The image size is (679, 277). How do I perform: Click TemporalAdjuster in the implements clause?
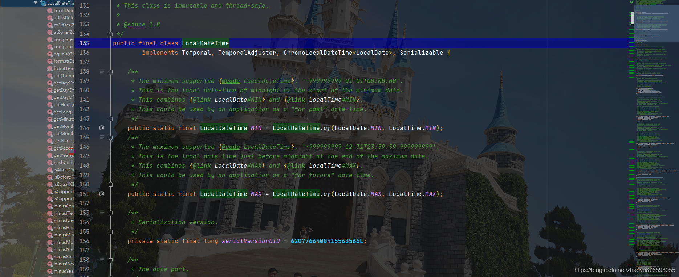247,53
